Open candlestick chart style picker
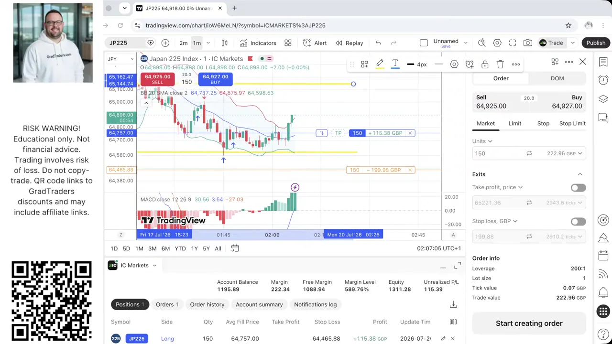The width and height of the screenshot is (612, 344). pyautogui.click(x=224, y=43)
